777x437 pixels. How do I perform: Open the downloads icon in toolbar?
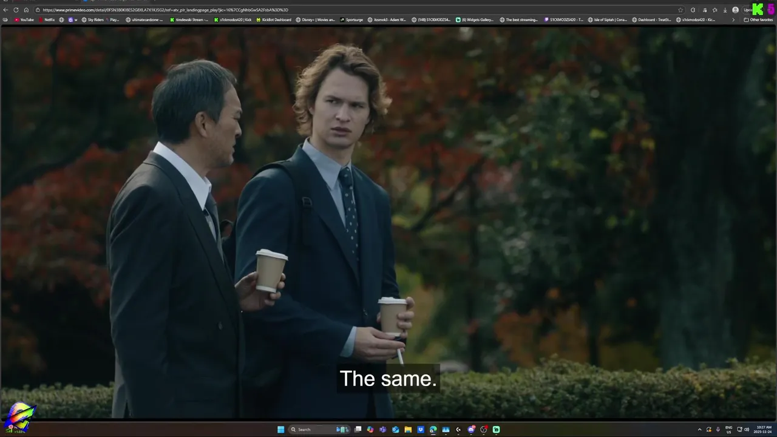pyautogui.click(x=725, y=10)
